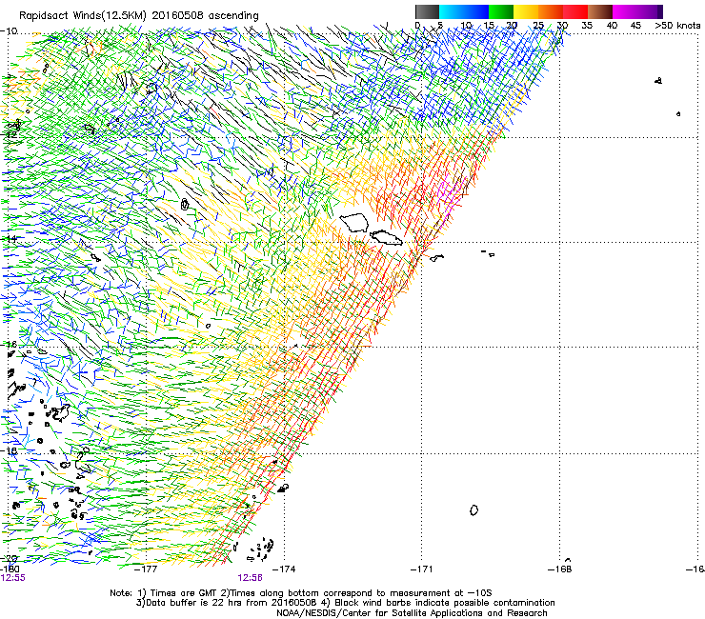Click the eastern island outline just above -14 latitude
This screenshot has width=705, height=619.
pos(386,237)
